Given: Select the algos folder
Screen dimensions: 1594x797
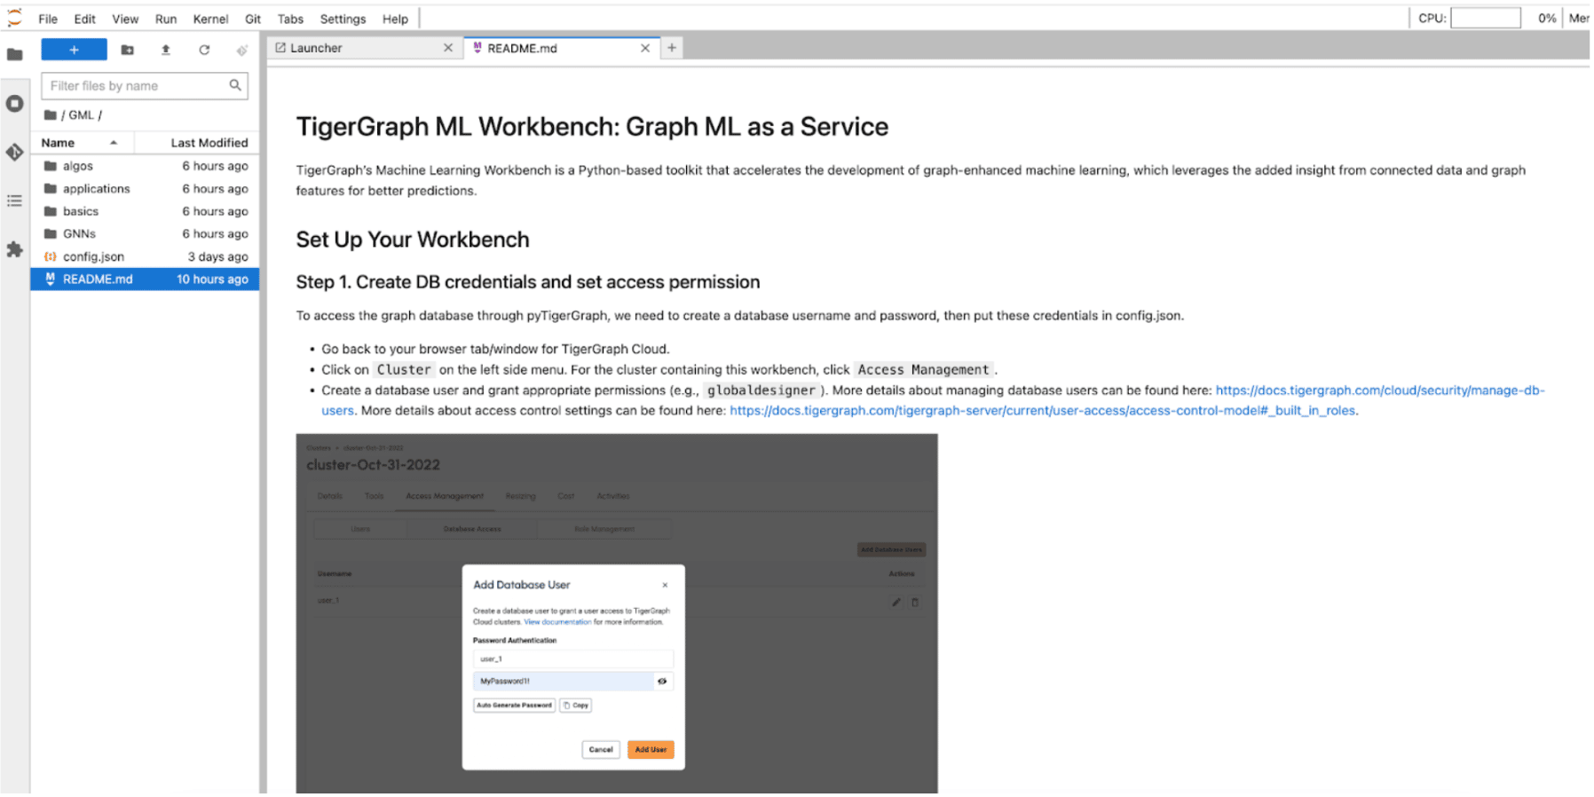Looking at the screenshot, I should tap(146, 166).
